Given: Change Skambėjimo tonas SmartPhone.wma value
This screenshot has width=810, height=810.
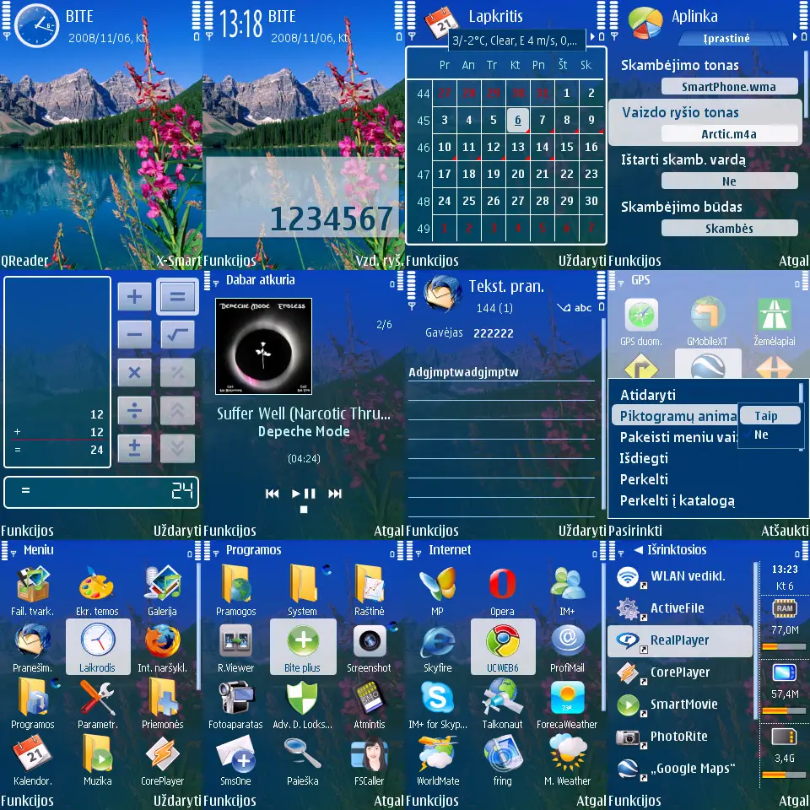Looking at the screenshot, I should [729, 87].
